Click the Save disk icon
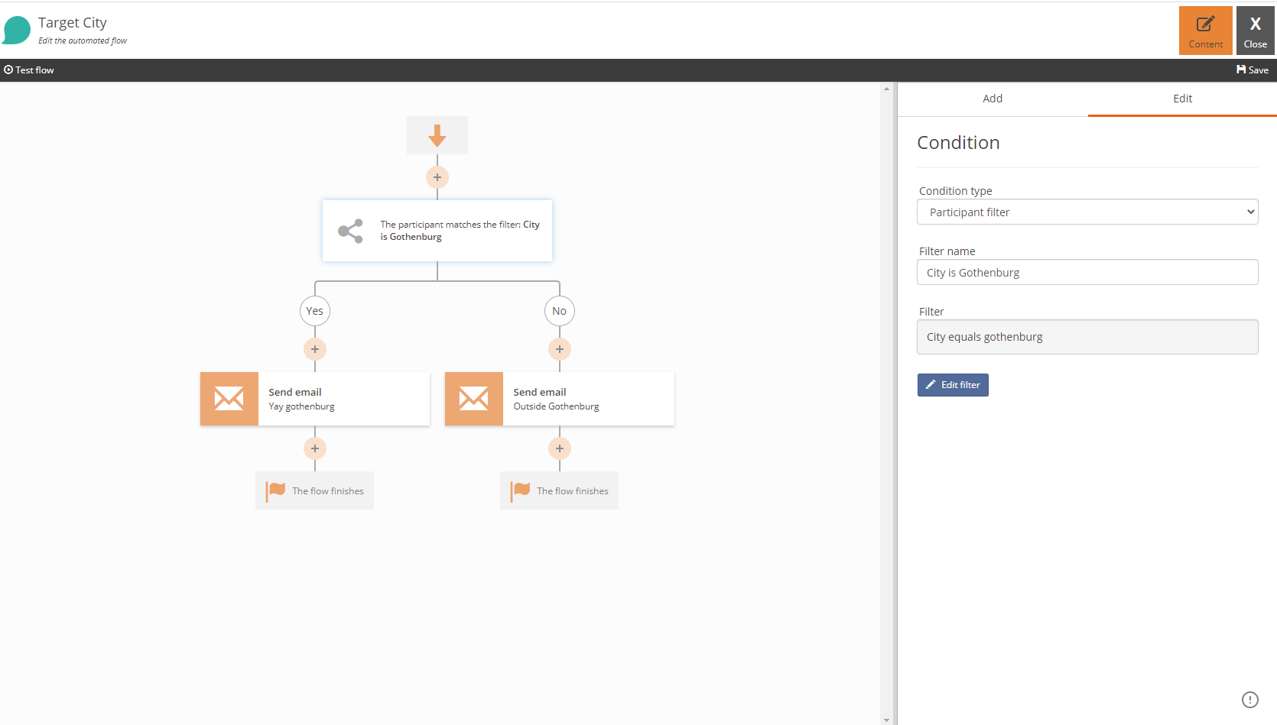Viewport: 1277px width, 725px height. click(x=1241, y=70)
